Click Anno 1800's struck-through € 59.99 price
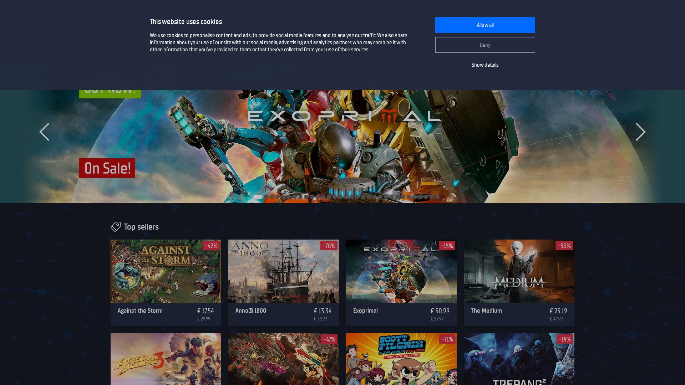Image resolution: width=685 pixels, height=385 pixels. point(320,319)
